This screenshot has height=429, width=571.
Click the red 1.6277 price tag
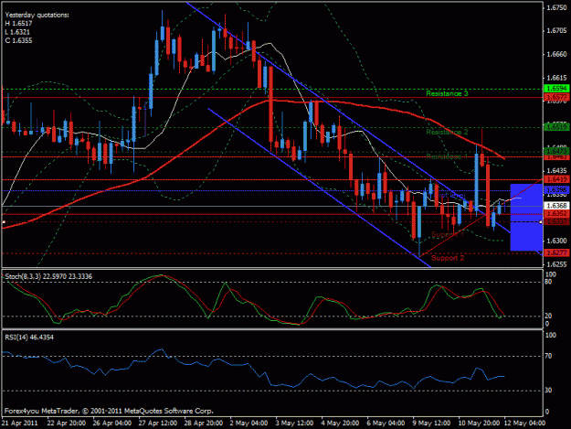[x=556, y=252]
